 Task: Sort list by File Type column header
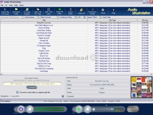click(x=112, y=20)
